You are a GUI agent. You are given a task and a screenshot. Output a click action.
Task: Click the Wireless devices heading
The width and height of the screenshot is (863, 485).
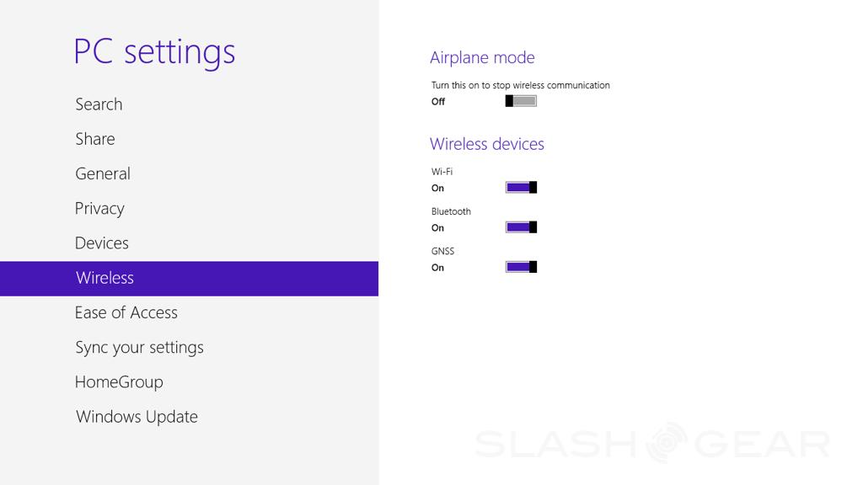pyautogui.click(x=487, y=144)
